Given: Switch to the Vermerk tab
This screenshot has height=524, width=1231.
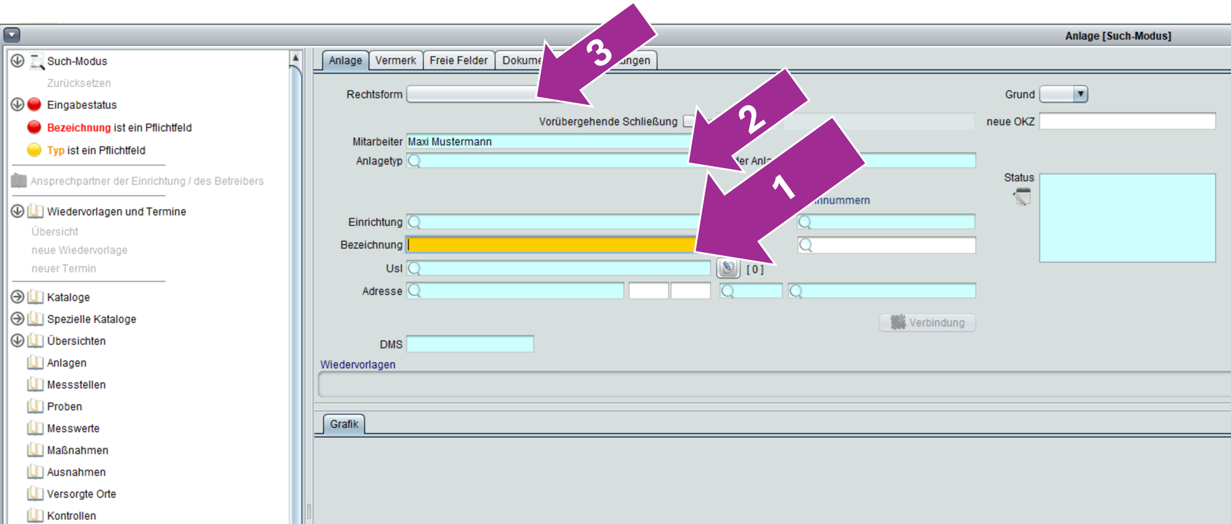Looking at the screenshot, I should [395, 60].
